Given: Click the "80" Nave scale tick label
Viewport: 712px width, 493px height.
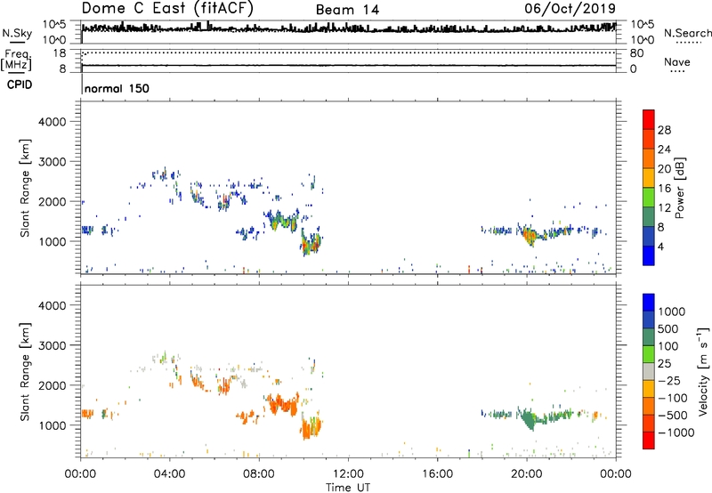Looking at the screenshot, I should click(636, 53).
